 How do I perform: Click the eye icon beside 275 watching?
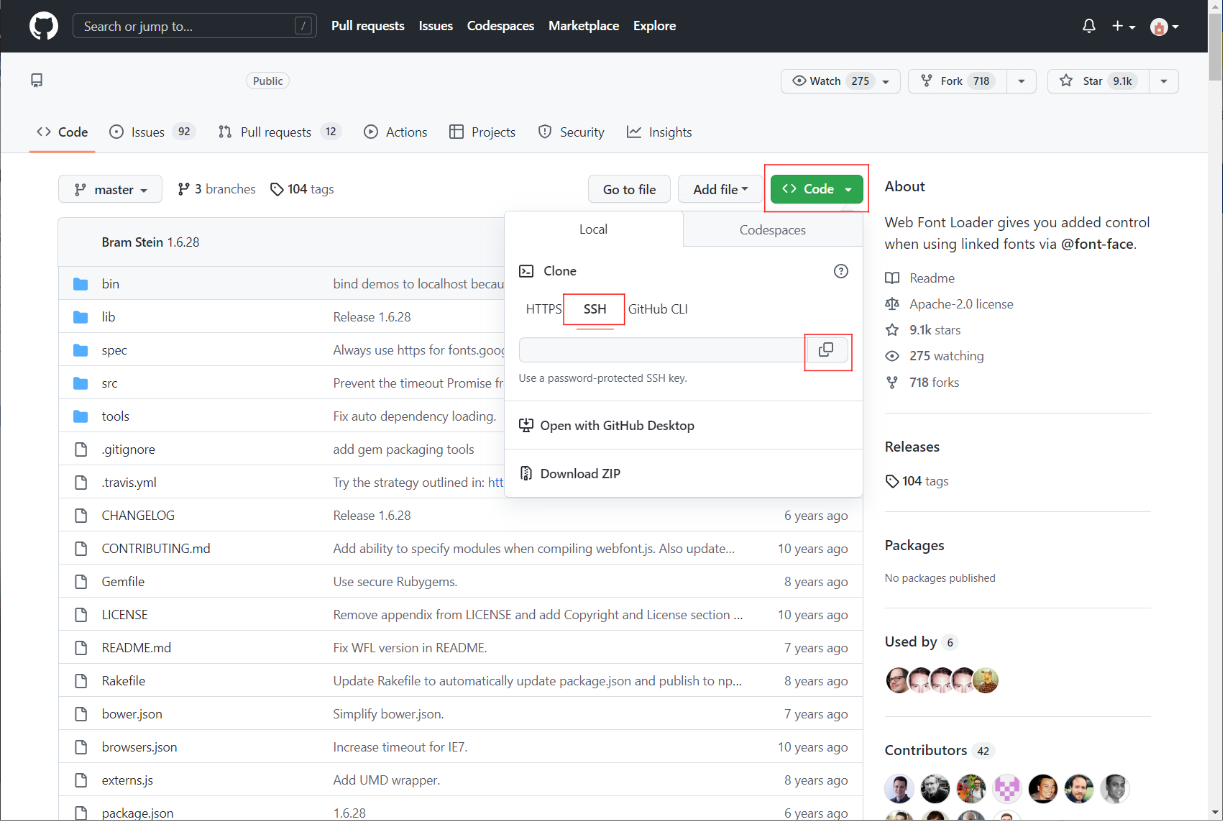pos(892,356)
